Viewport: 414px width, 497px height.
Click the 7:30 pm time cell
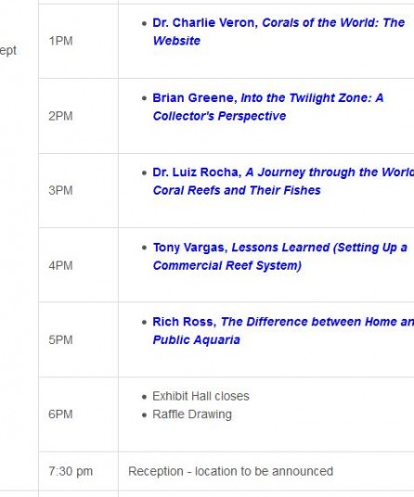point(78,471)
